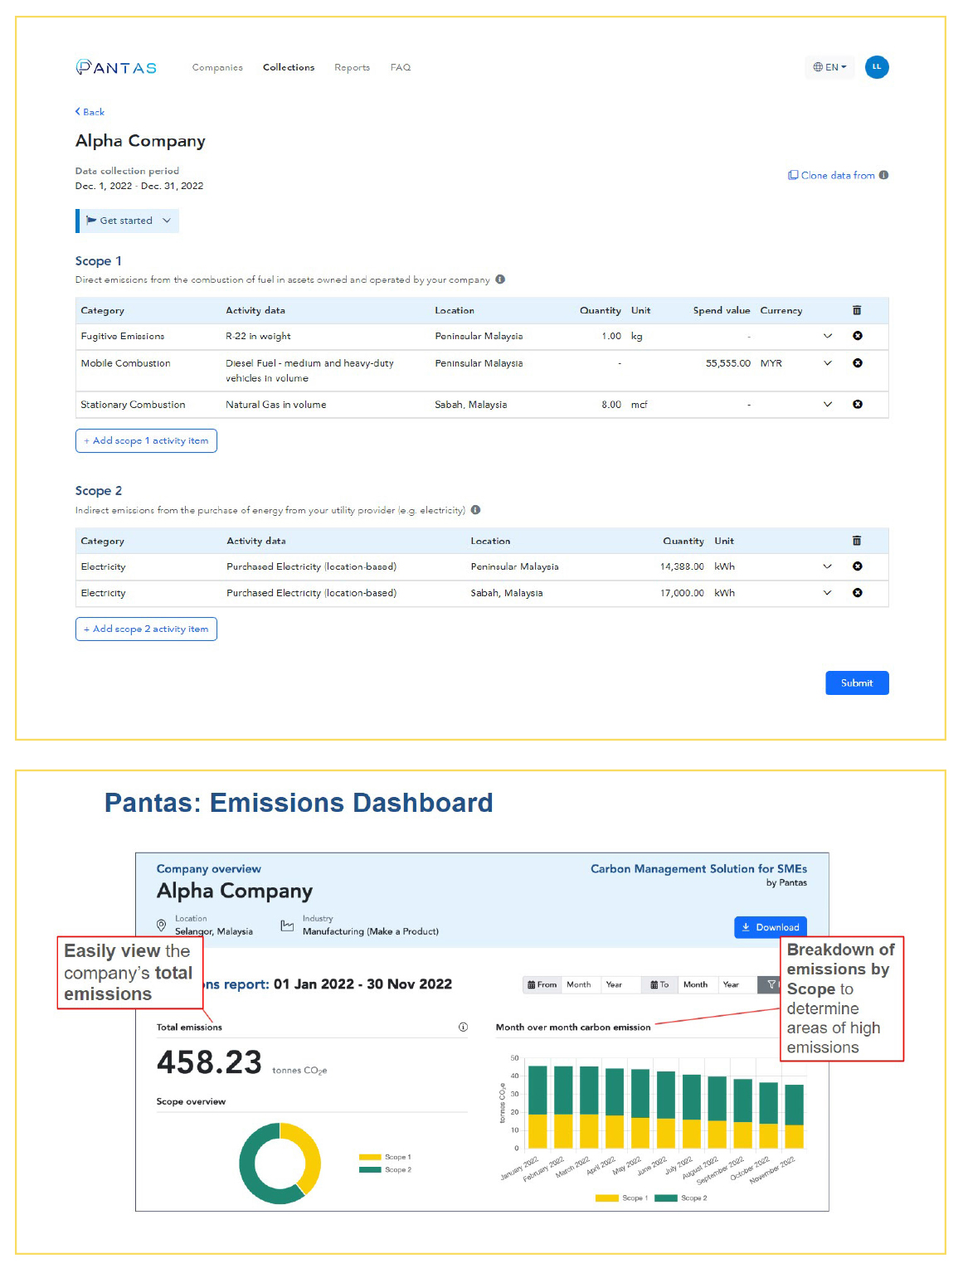Open the Companies menu item

click(x=217, y=68)
